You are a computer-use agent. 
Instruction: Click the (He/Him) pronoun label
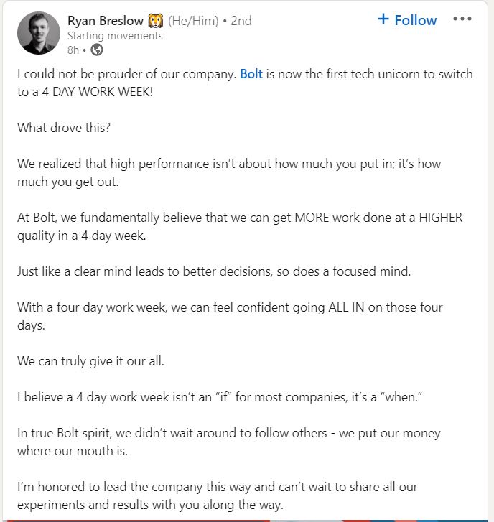[x=192, y=21]
